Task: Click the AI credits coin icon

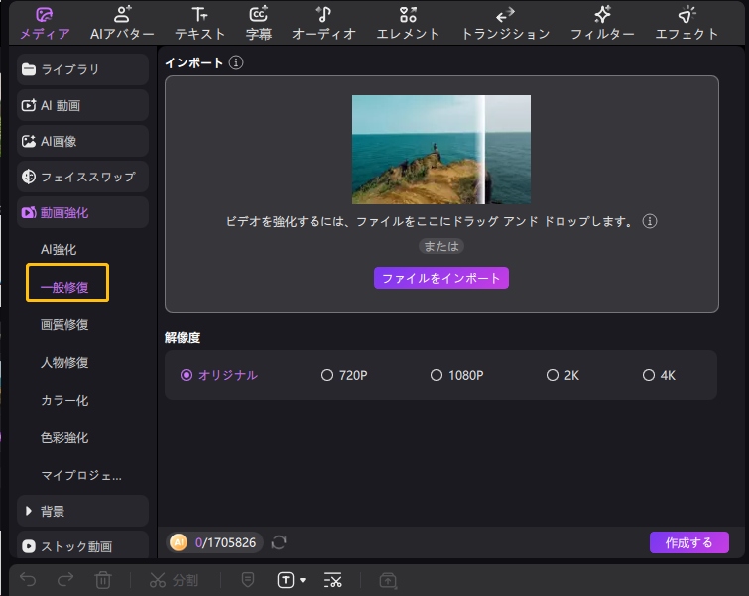Action: coord(179,542)
